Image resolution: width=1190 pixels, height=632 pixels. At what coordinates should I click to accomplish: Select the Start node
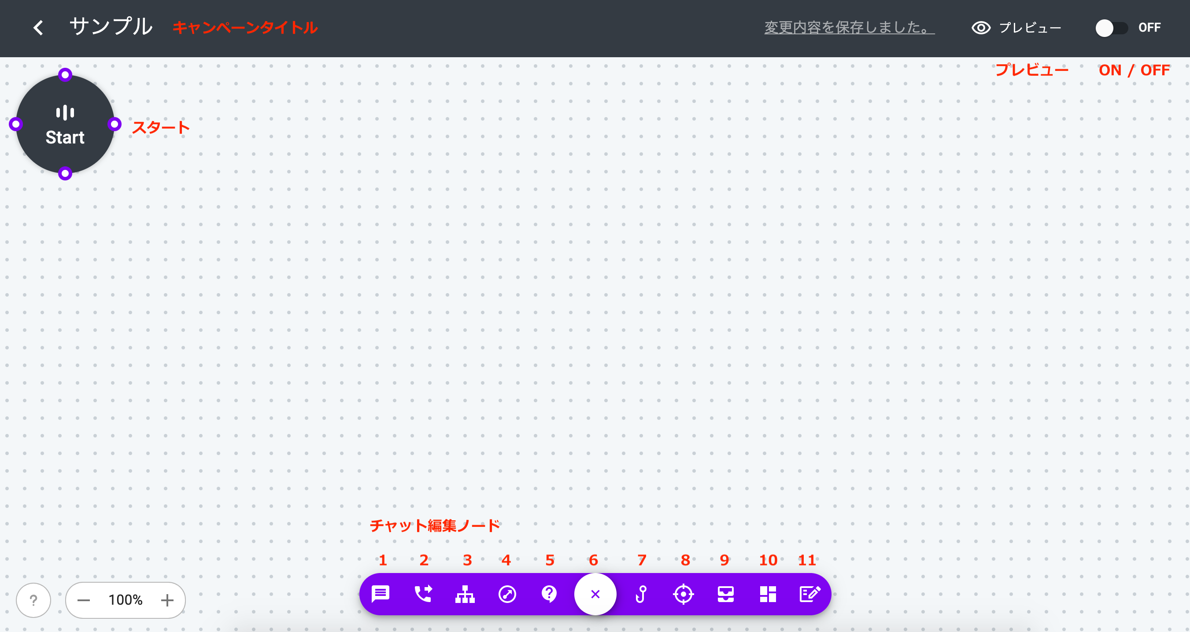[65, 124]
